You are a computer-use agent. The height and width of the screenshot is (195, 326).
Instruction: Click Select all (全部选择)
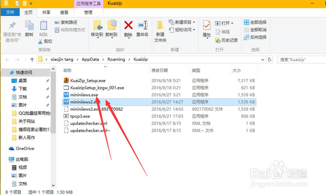coord(255,22)
